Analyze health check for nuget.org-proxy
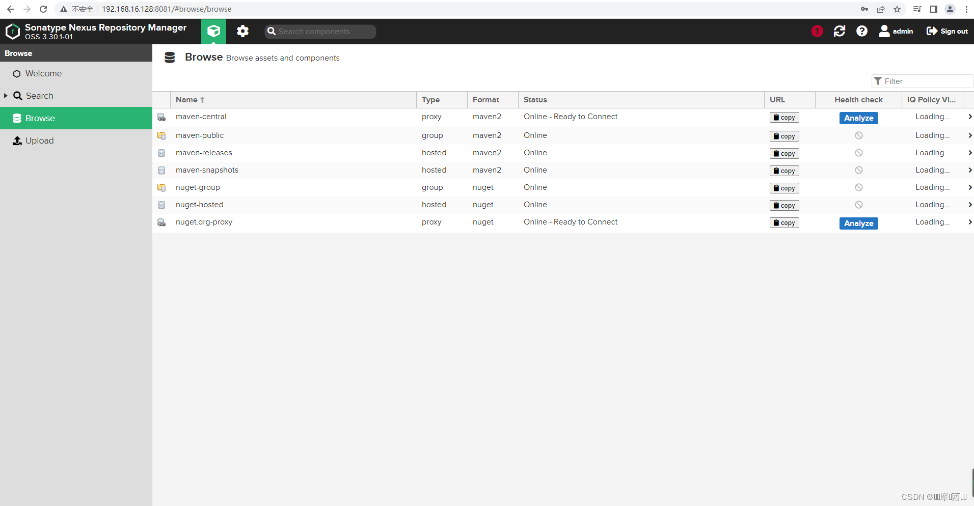Viewport: 974px width, 506px height. (x=858, y=223)
